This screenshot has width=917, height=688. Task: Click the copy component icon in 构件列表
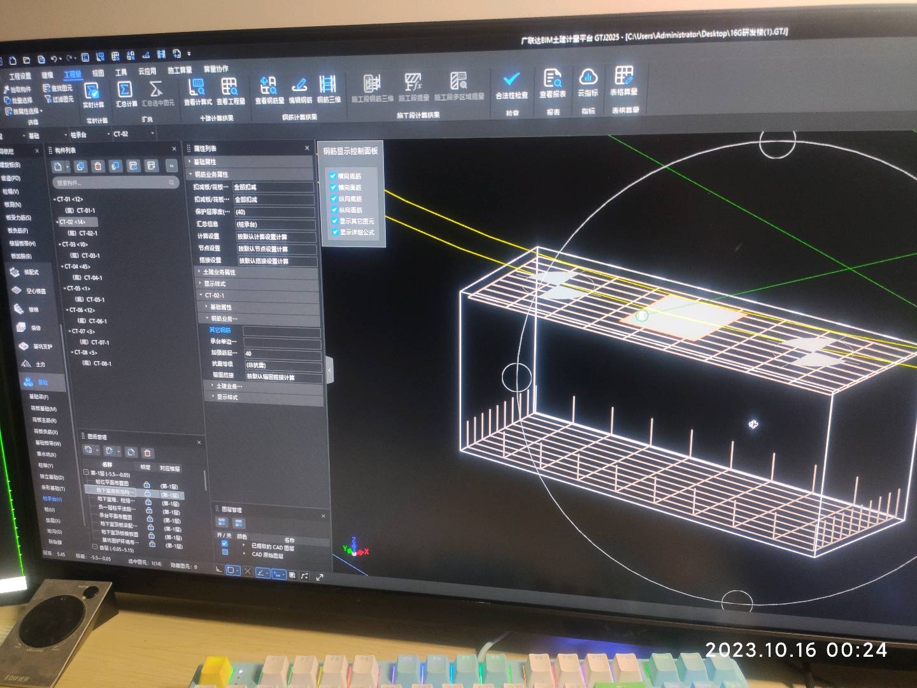(80, 166)
